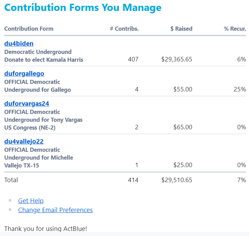This screenshot has height=236, width=249.
Task: Click the Thank you for using ActBlue text
Action: click(x=46, y=228)
